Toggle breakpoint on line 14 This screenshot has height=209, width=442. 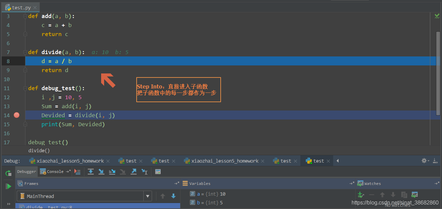coord(16,115)
